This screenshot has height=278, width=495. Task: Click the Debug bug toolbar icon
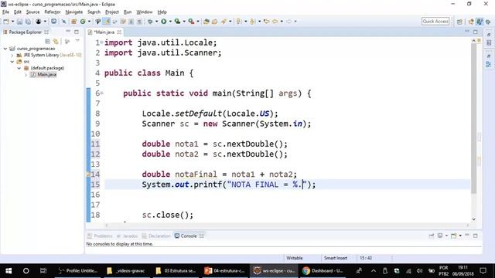click(150, 22)
